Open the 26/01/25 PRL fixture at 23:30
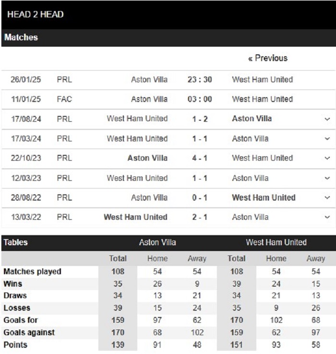 [x=168, y=80]
